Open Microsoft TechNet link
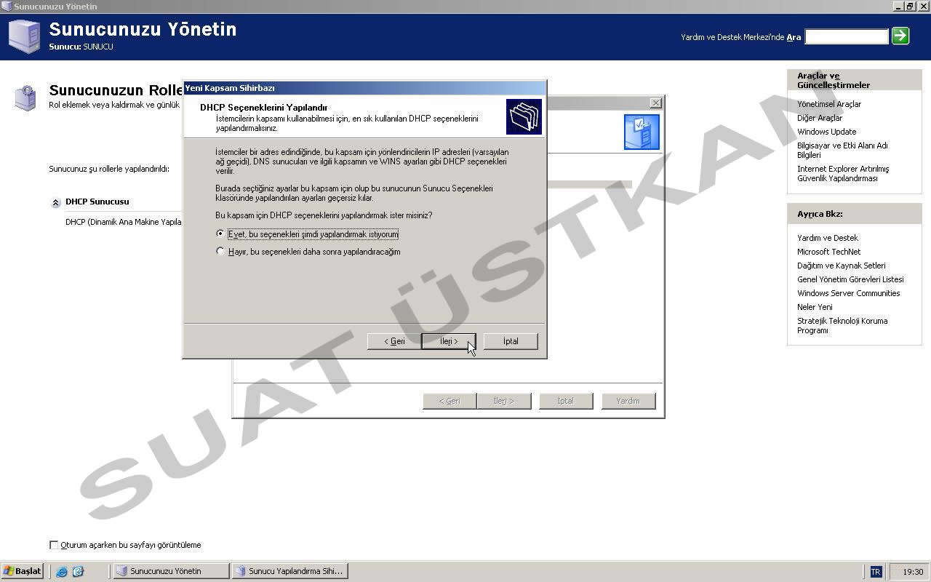931x582 pixels. click(829, 252)
